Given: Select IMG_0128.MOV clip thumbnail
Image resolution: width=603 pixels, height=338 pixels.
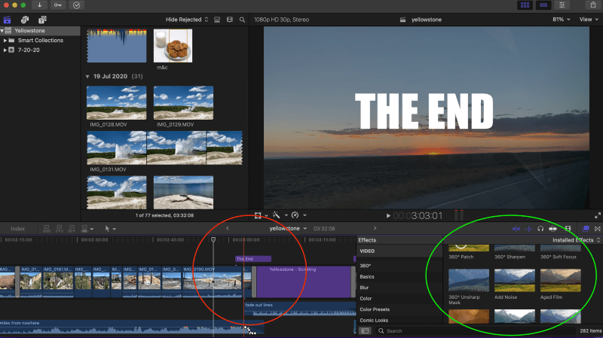Looking at the screenshot, I should [117, 102].
